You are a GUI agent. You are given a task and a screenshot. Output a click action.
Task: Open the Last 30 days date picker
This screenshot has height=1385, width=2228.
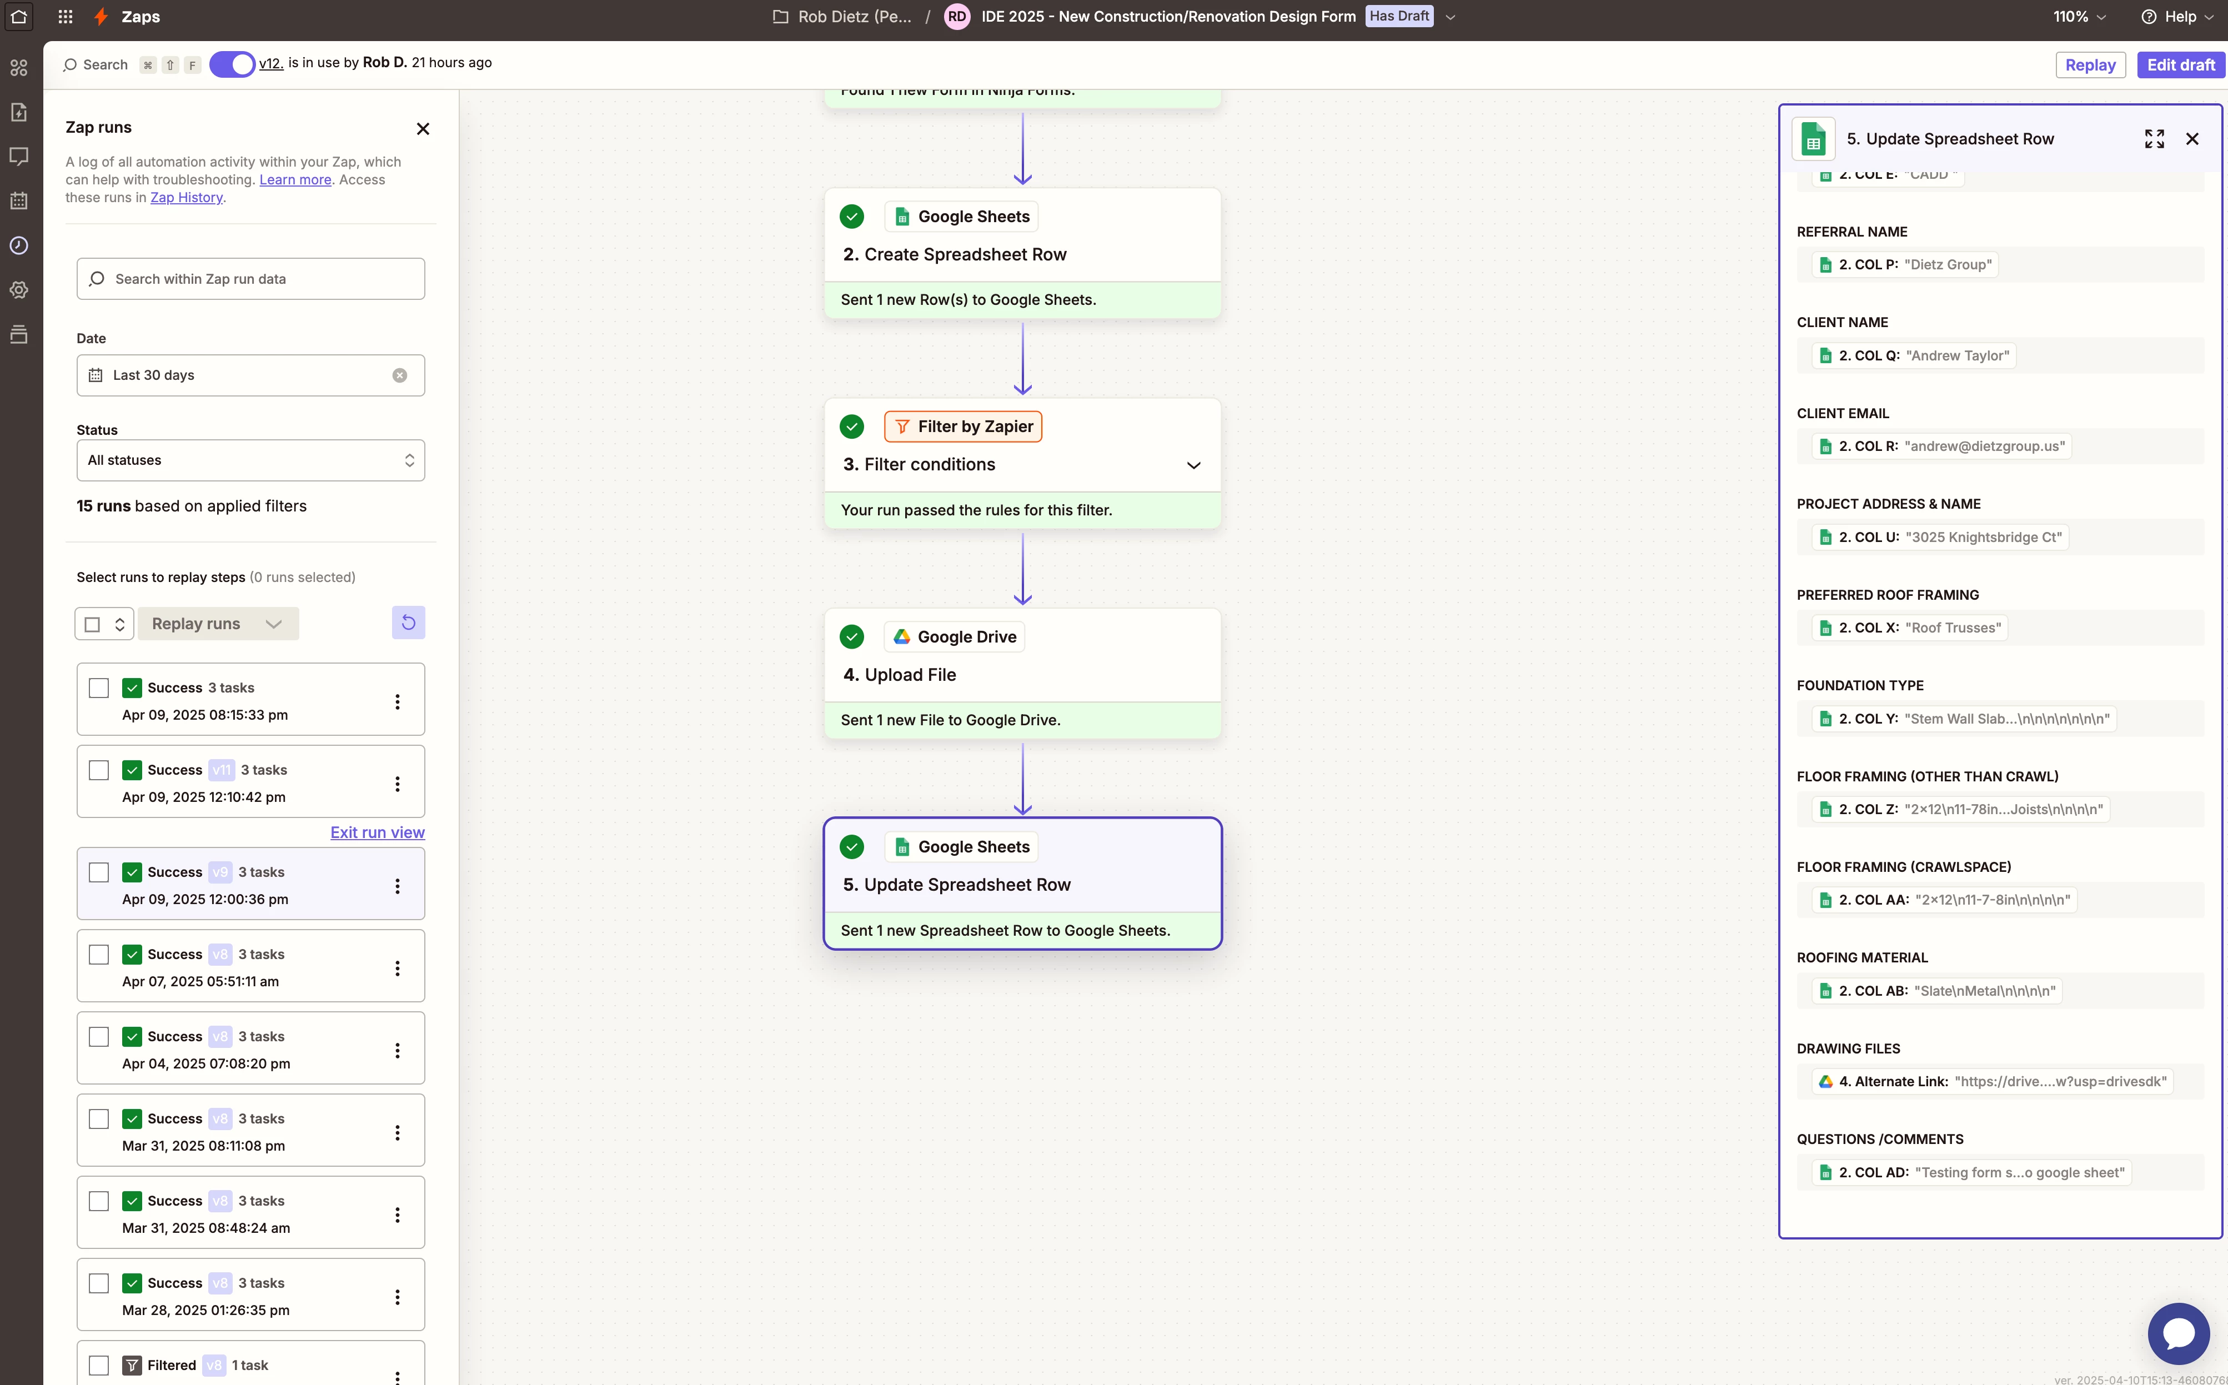click(x=250, y=375)
